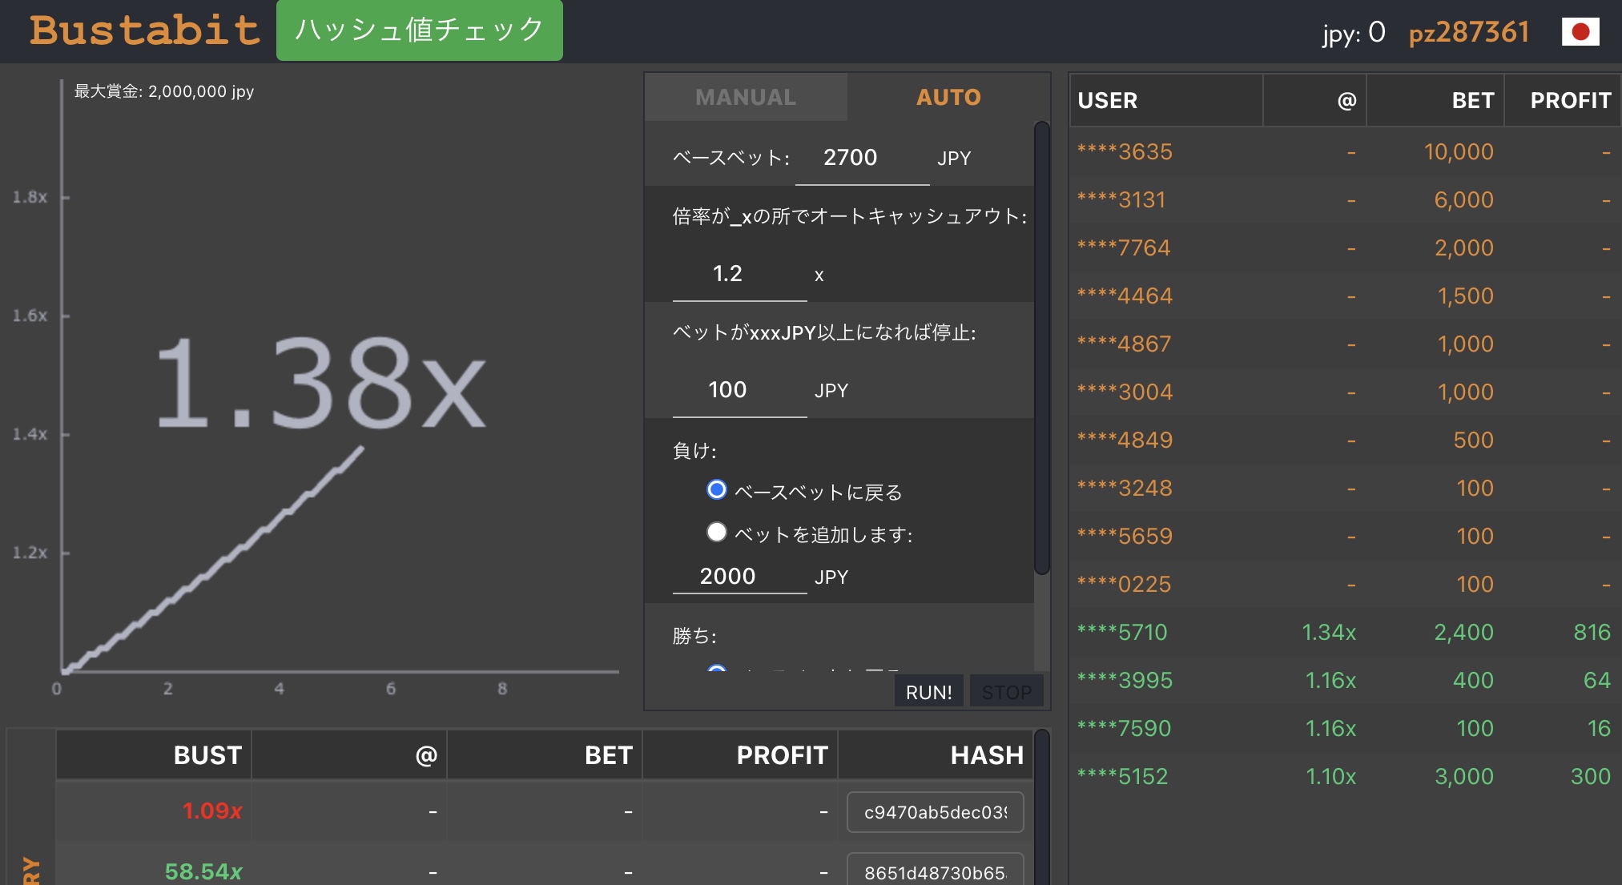Click the 1.34x cashout value
This screenshot has height=885, width=1622.
point(1329,632)
